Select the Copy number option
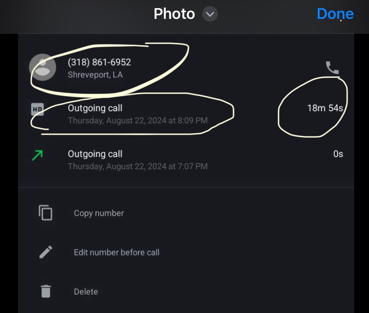The image size is (369, 313). (x=99, y=213)
